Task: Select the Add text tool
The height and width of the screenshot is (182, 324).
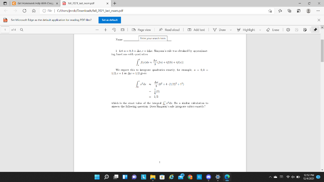Action: tap(196, 30)
